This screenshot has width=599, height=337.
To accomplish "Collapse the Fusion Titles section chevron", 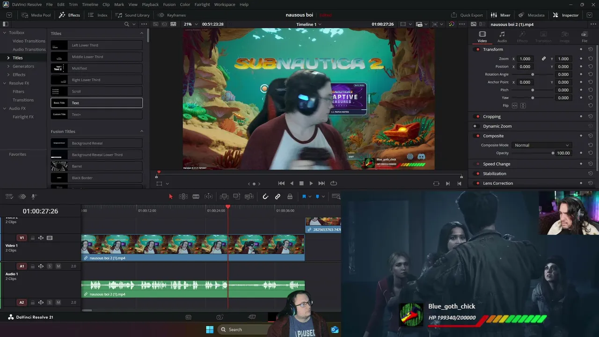I will [142, 132].
